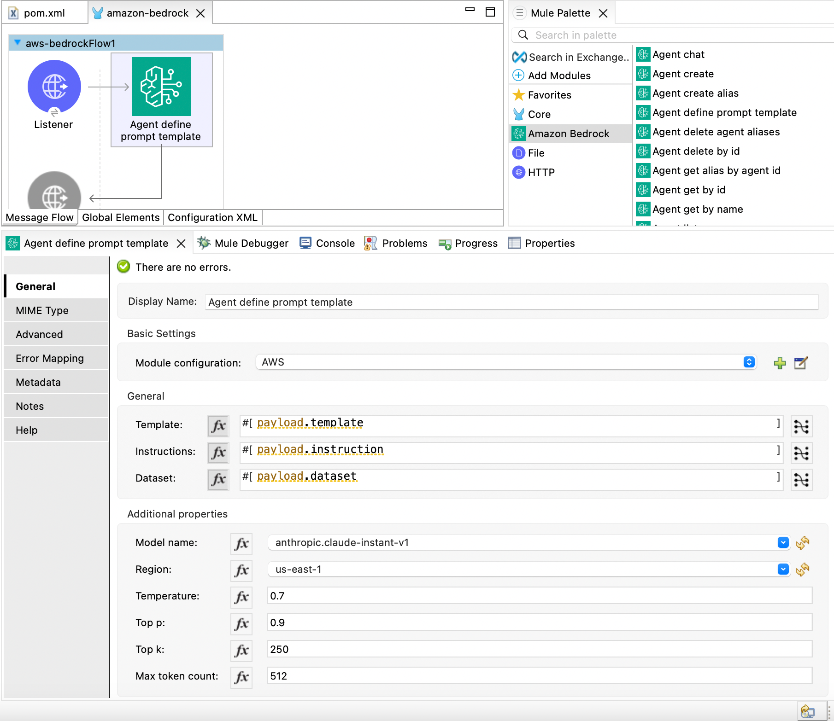The height and width of the screenshot is (721, 834).
Task: Close the Agent define prompt template view
Action: (182, 244)
